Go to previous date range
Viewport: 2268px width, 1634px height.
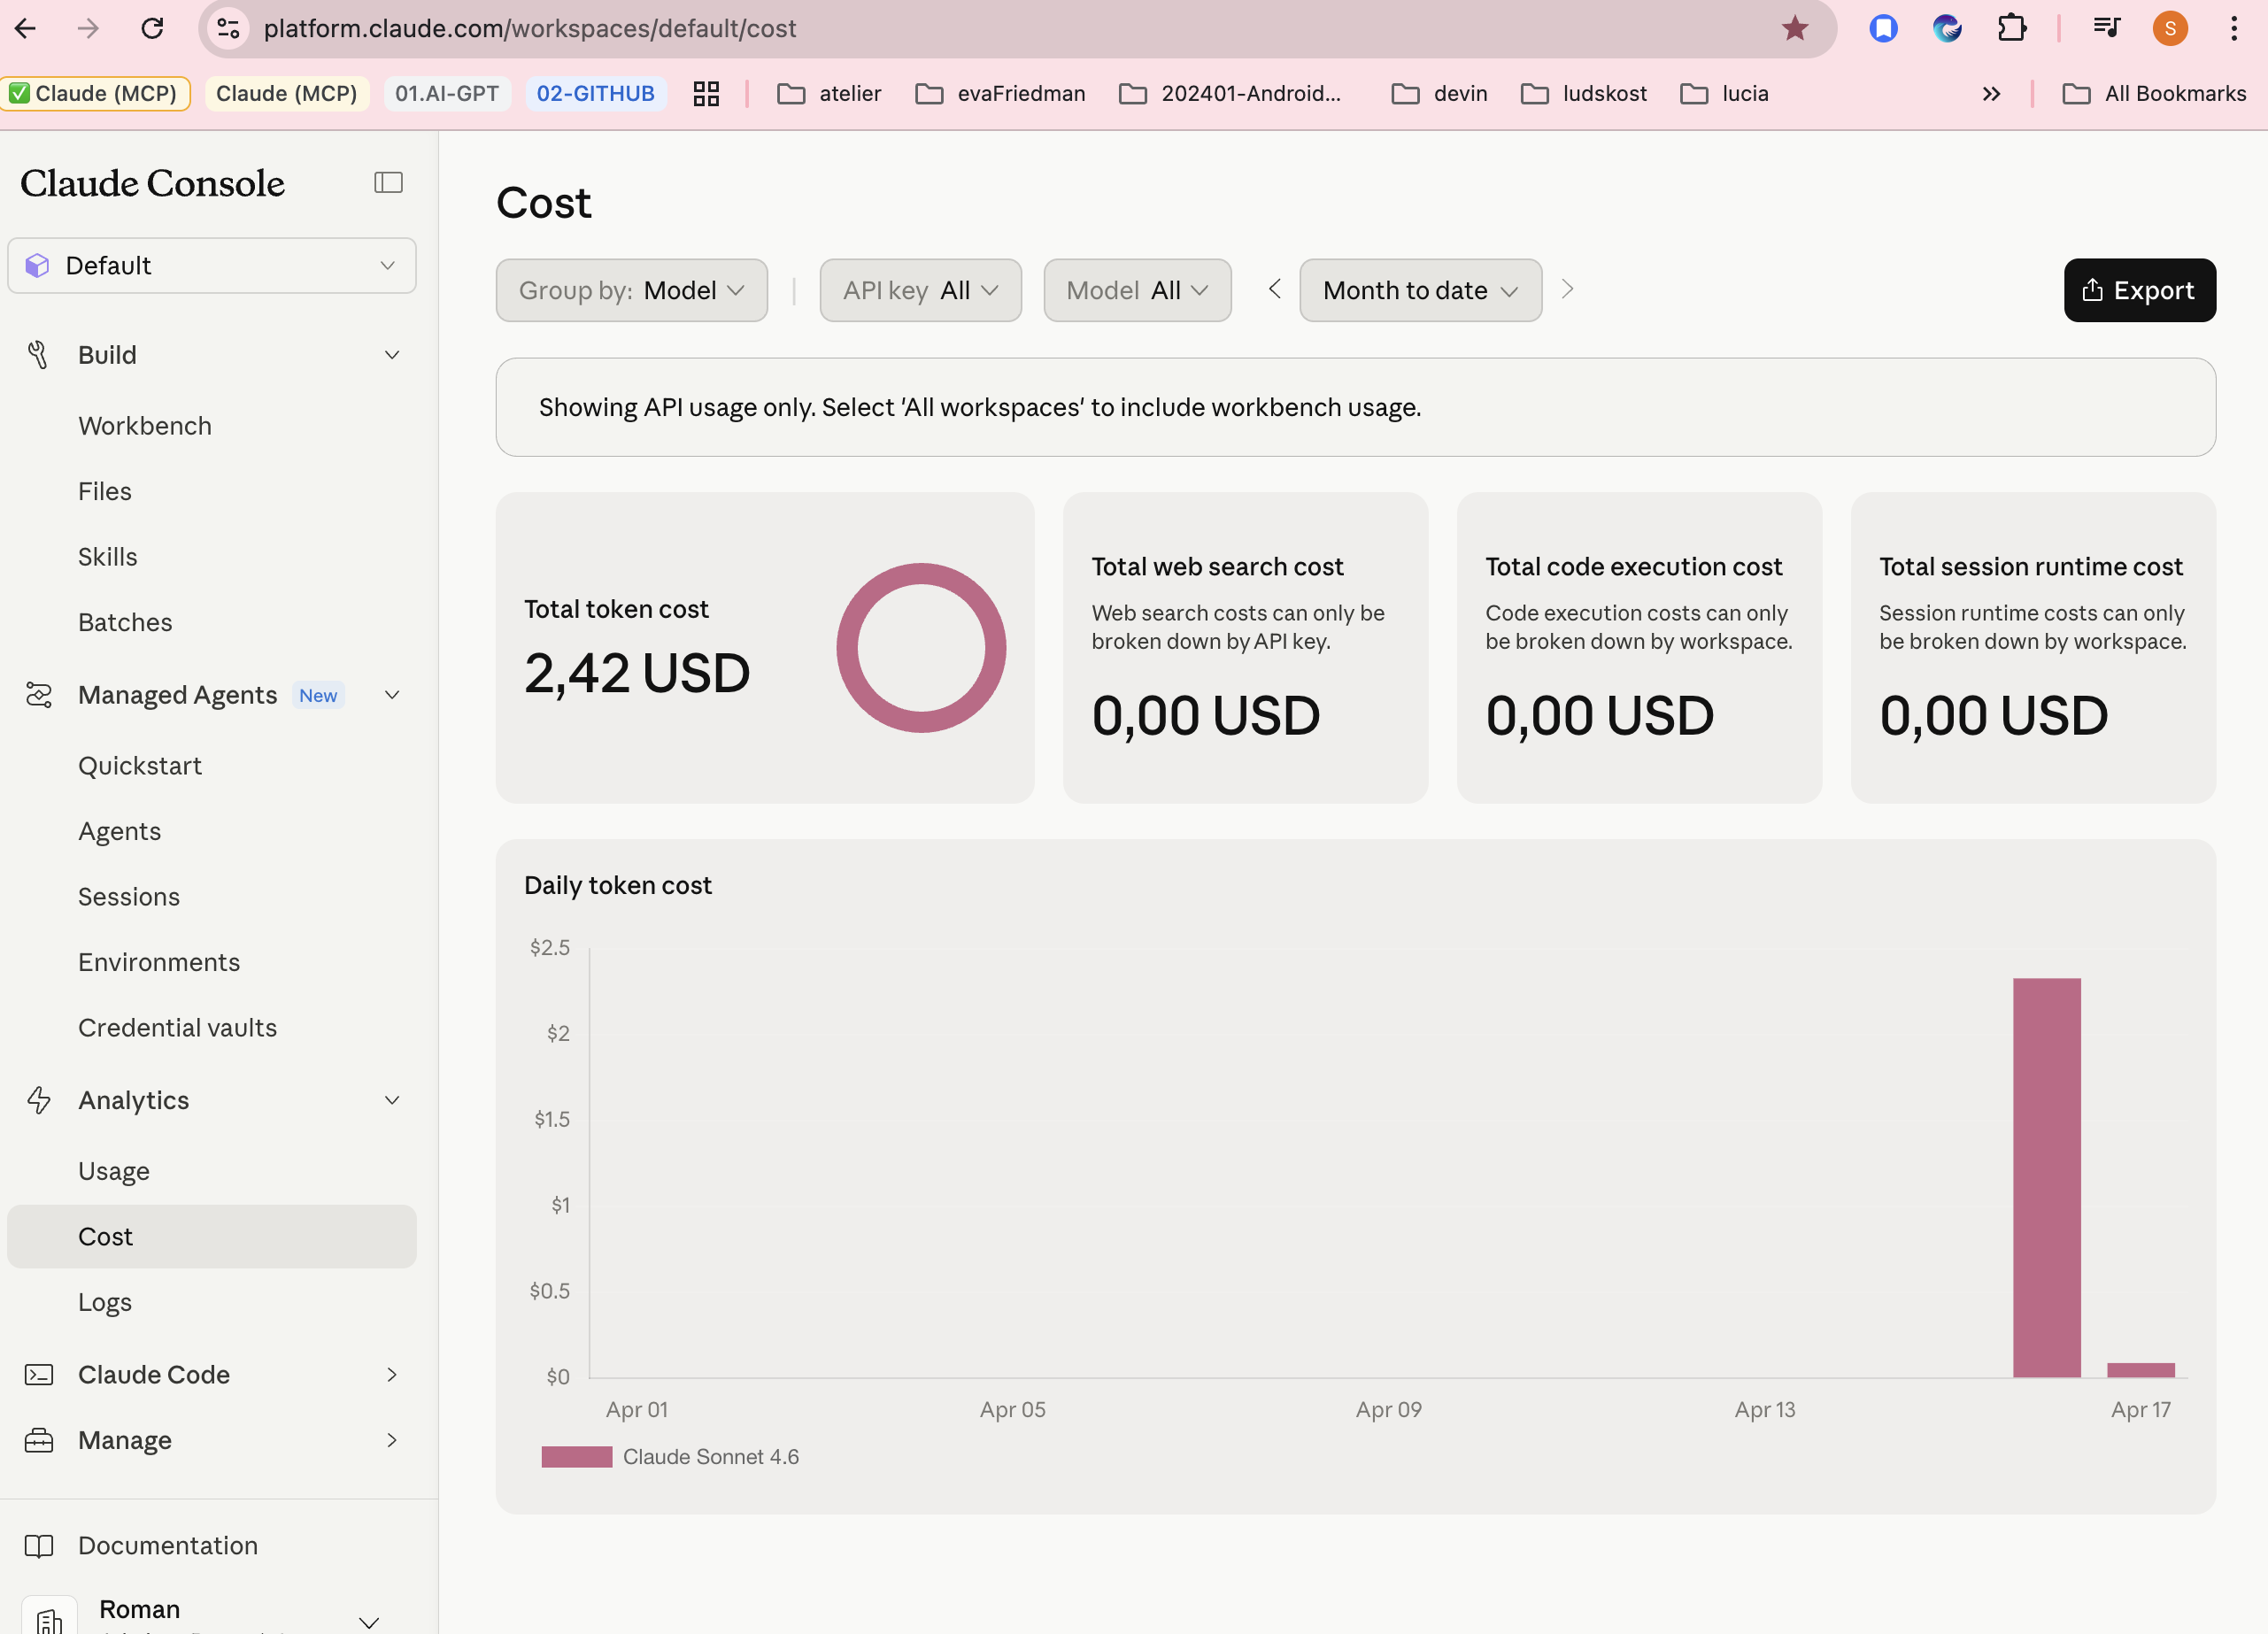pyautogui.click(x=1274, y=290)
